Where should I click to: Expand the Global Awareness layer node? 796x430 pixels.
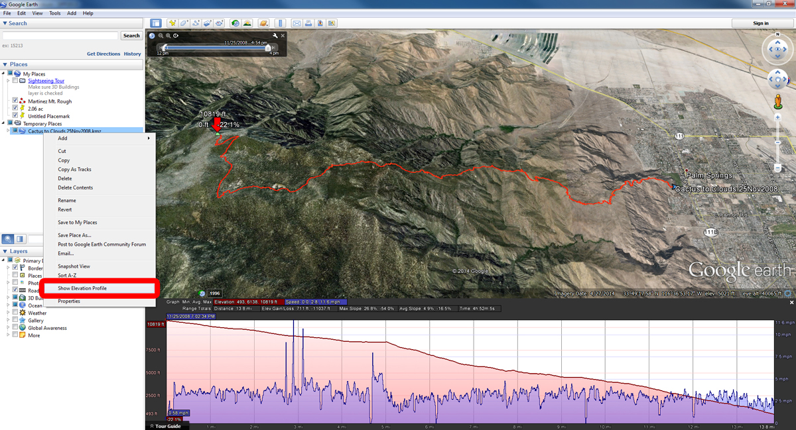pos(8,328)
